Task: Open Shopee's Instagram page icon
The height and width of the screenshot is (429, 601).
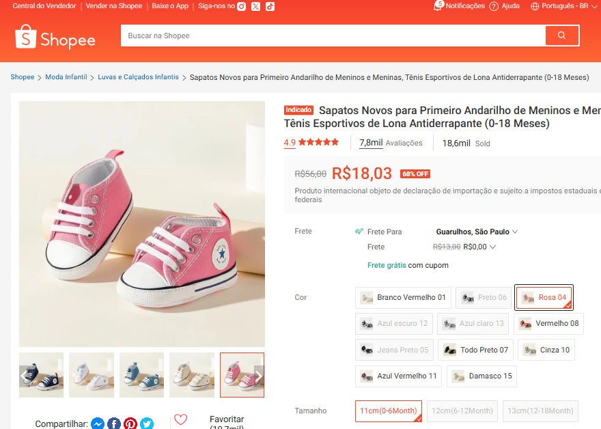Action: pos(241,6)
